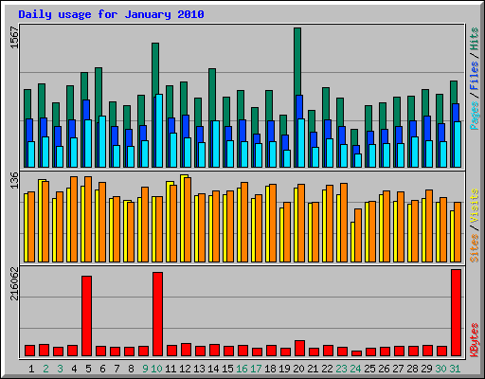The width and height of the screenshot is (485, 379).
Task: Select day 3 on the axis
Action: tap(60, 369)
